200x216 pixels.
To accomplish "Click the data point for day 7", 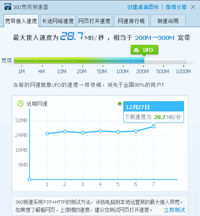I will [x=153, y=126].
